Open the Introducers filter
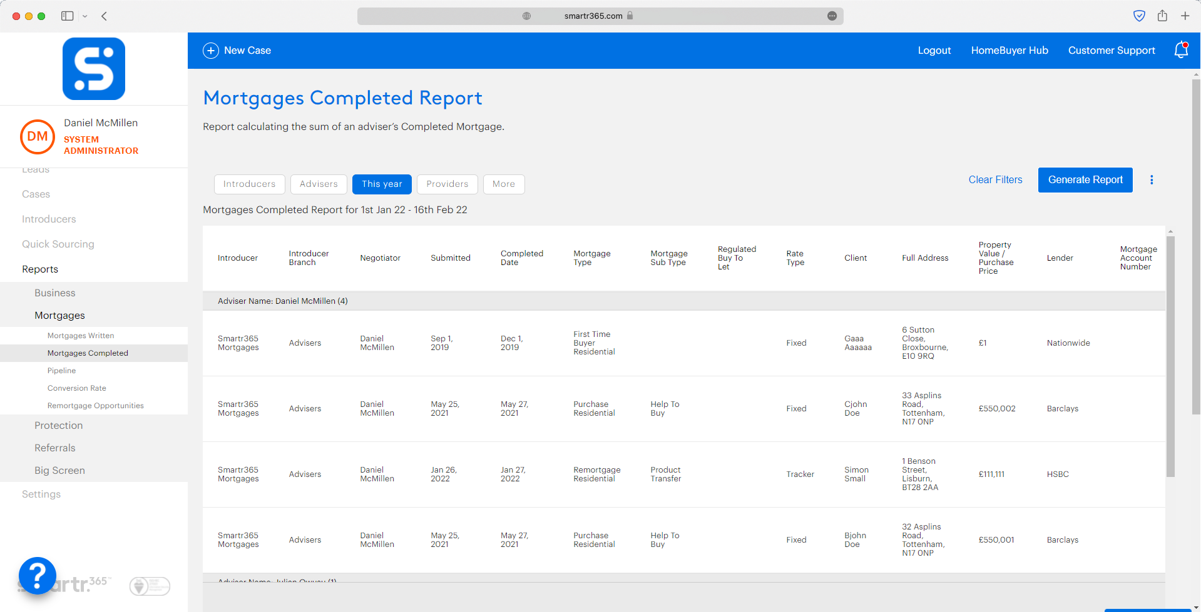This screenshot has height=612, width=1201. [250, 184]
